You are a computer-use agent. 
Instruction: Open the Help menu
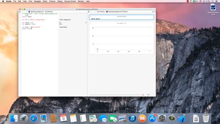88,1
